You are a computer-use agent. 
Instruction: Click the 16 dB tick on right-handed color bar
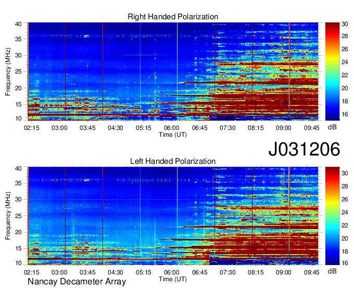click(x=345, y=114)
